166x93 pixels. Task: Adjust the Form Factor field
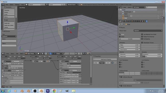[x=129, y=49]
